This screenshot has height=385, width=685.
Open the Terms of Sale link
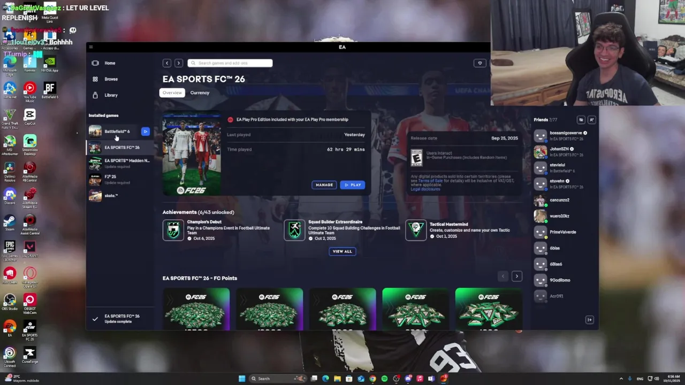[x=430, y=181]
